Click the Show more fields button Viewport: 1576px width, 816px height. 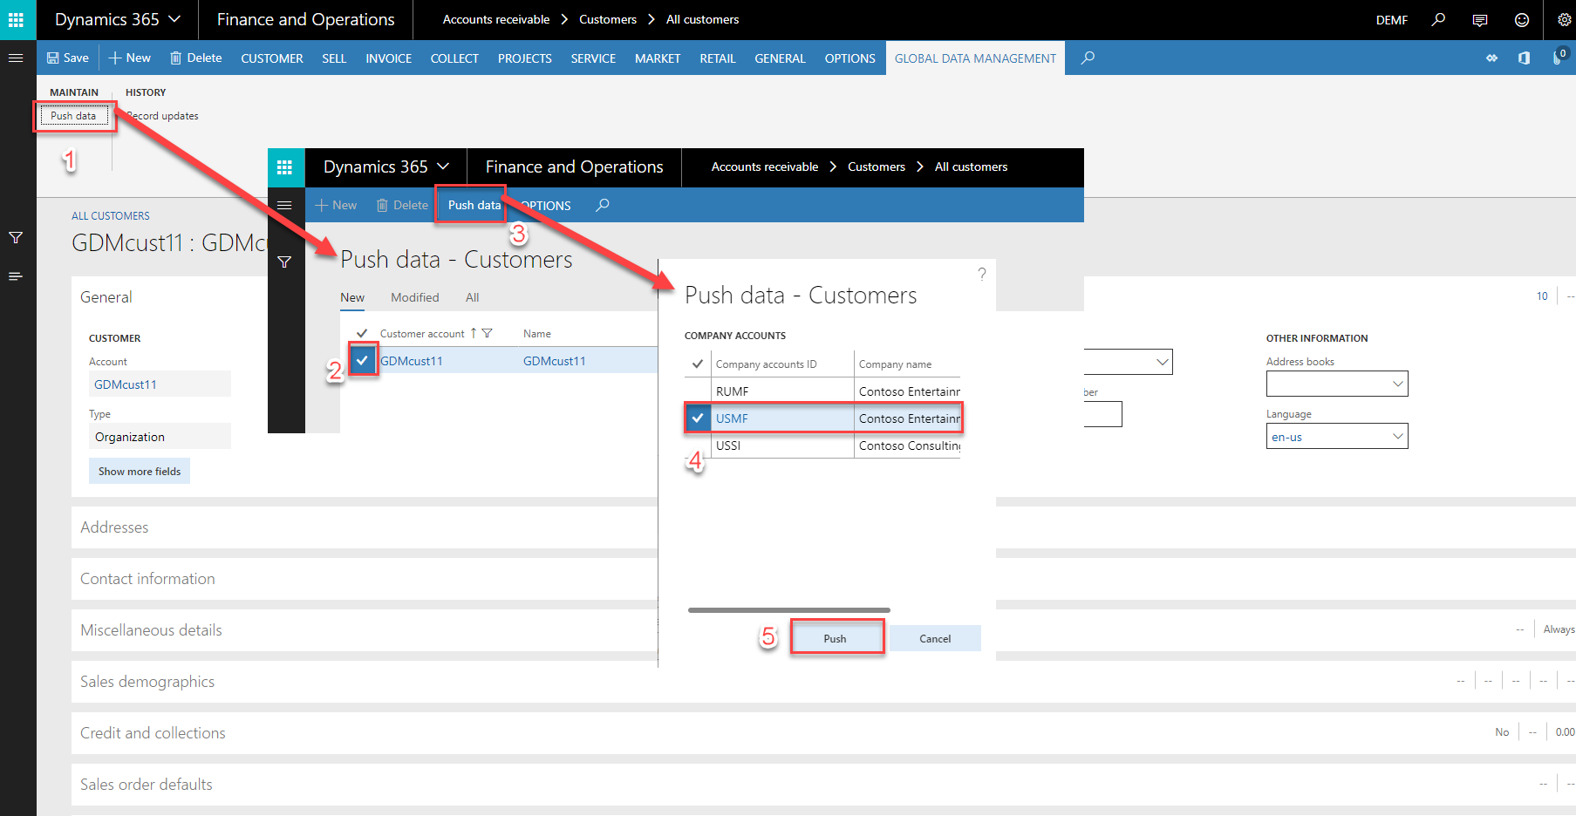tap(140, 471)
